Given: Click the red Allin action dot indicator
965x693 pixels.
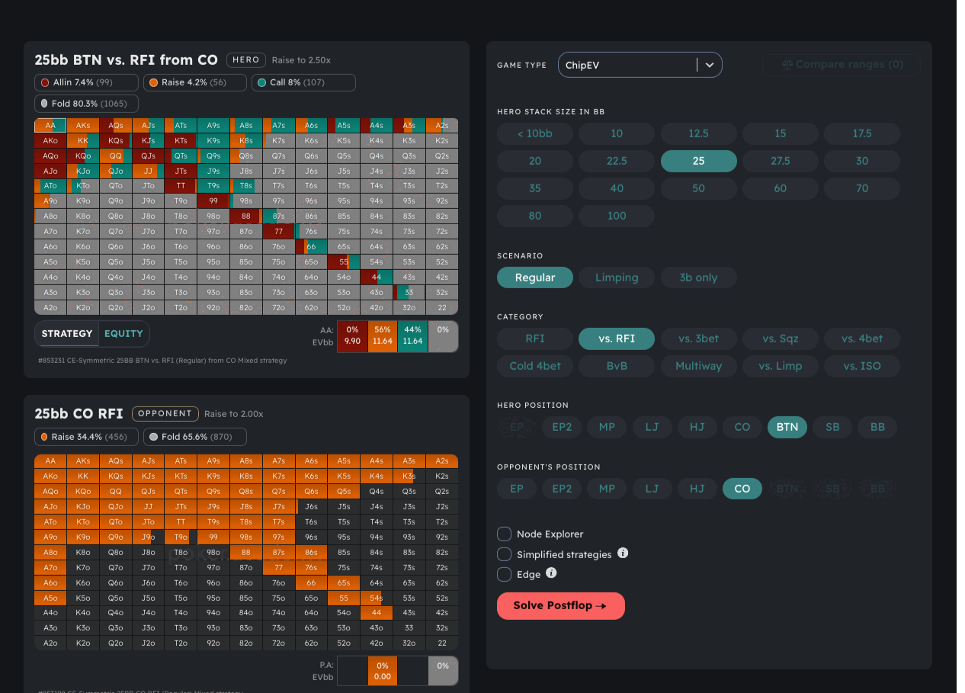Looking at the screenshot, I should 44,82.
